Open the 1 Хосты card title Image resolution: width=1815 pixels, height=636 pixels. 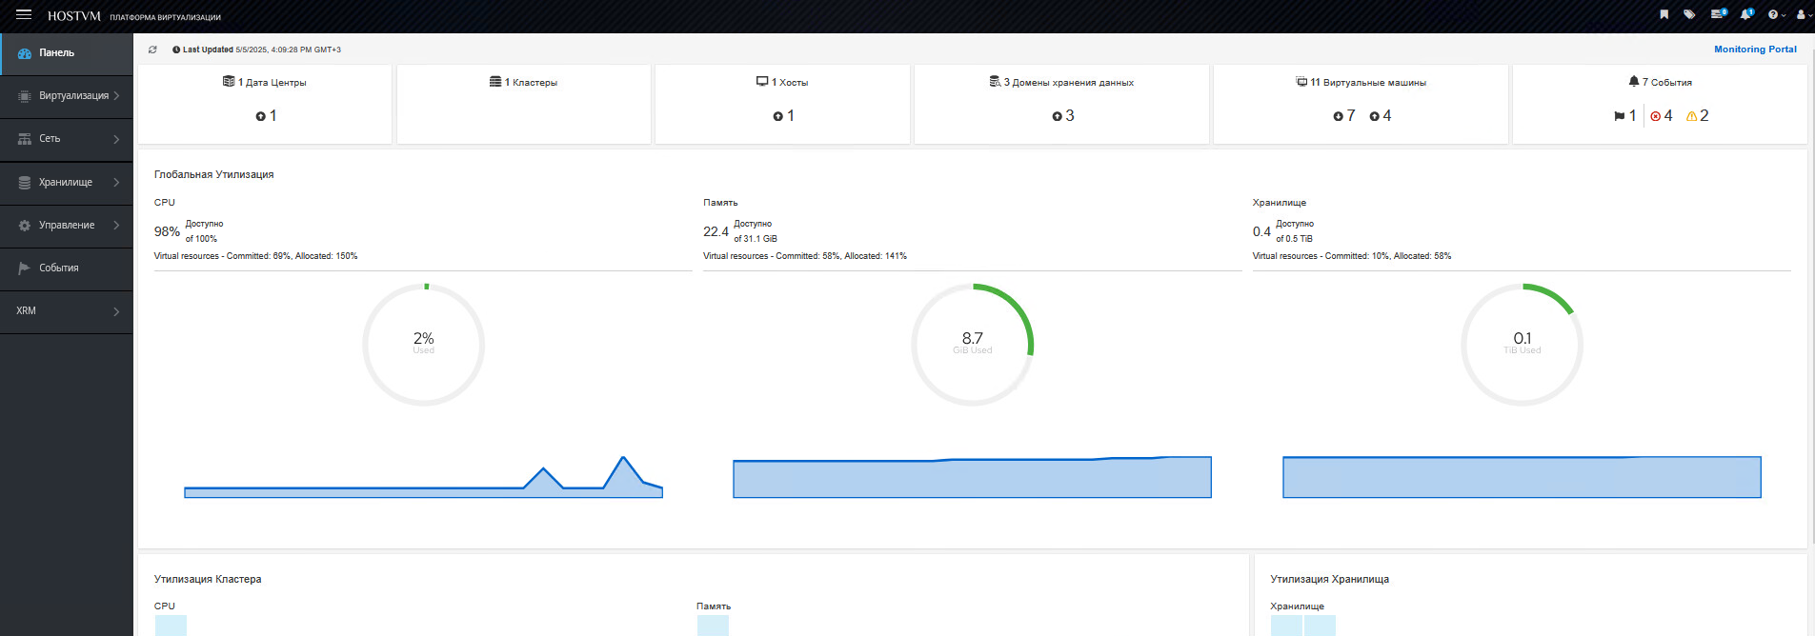782,83
